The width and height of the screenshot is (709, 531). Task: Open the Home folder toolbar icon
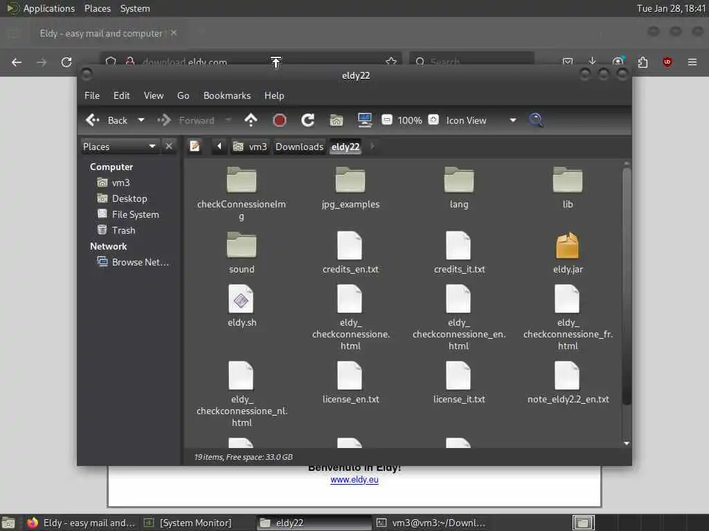(336, 120)
